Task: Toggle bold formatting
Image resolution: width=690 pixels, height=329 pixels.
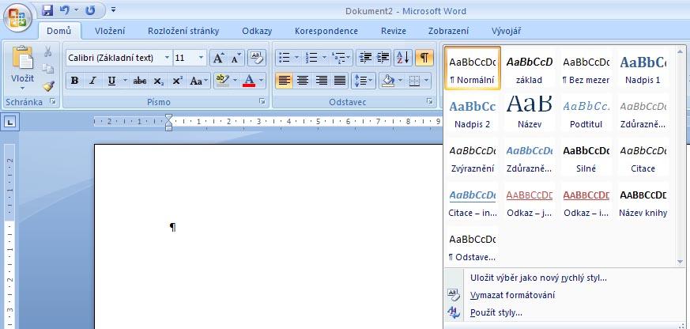Action: 74,81
